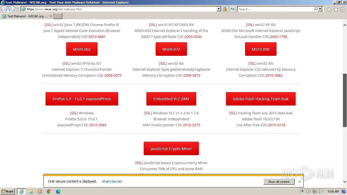This screenshot has height=195, width=347.
Task: Launch the MS09-002 exploit test button
Action: [82, 49]
